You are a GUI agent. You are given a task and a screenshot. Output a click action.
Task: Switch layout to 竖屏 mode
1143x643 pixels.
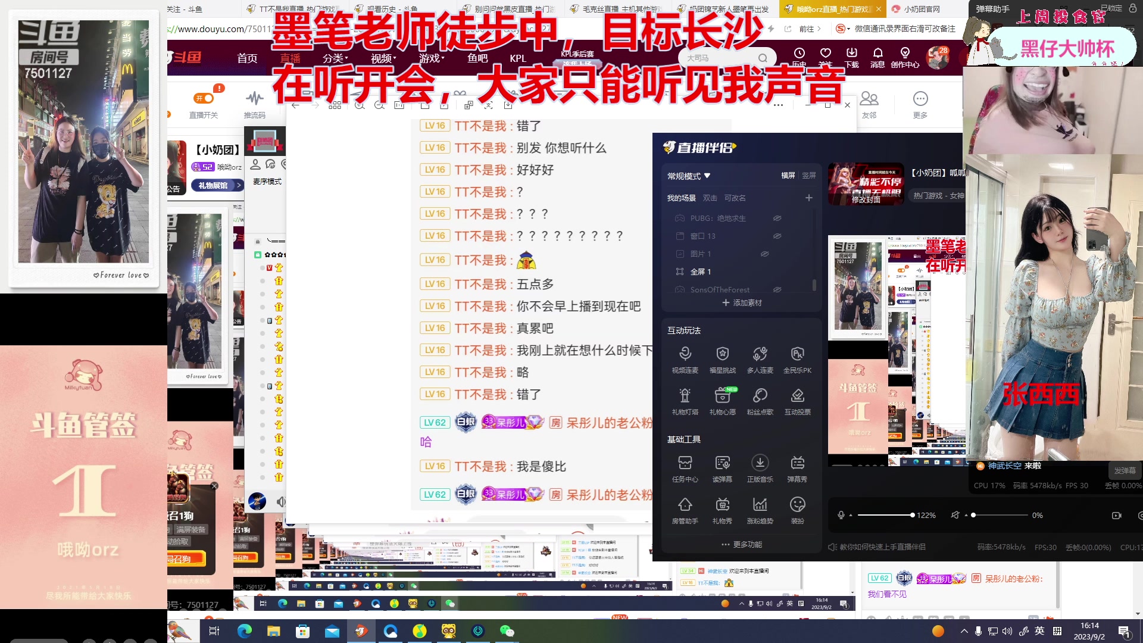(x=809, y=176)
